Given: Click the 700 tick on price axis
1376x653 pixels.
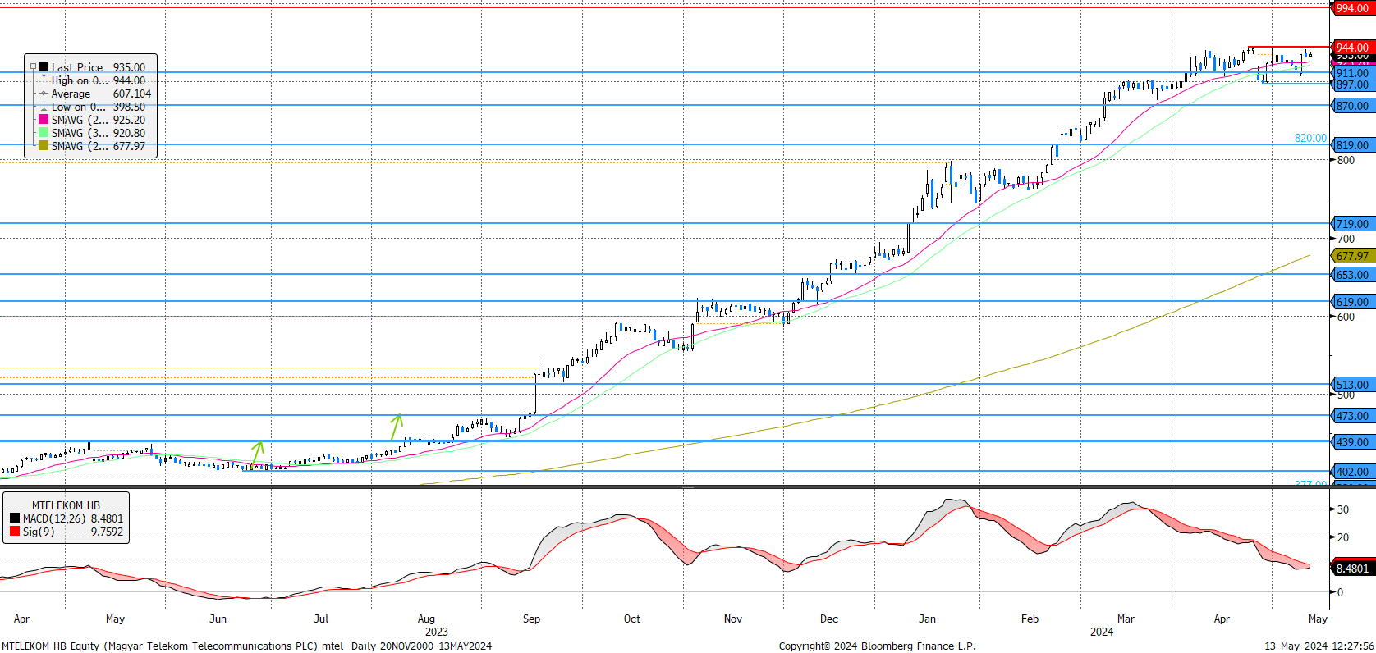Looking at the screenshot, I should (1346, 239).
